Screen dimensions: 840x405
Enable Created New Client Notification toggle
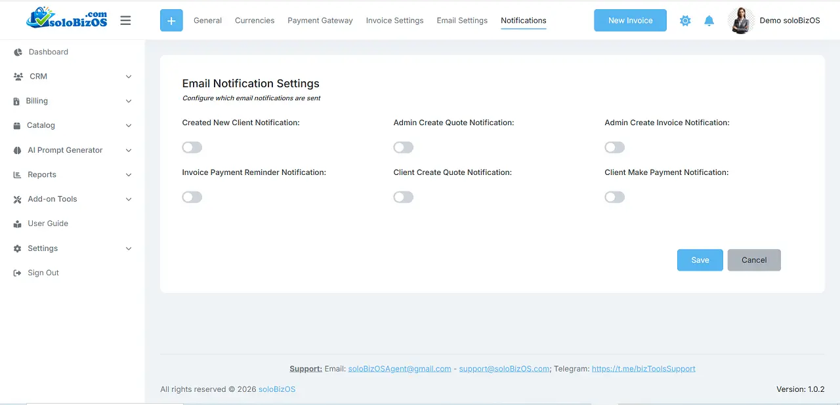pos(192,147)
